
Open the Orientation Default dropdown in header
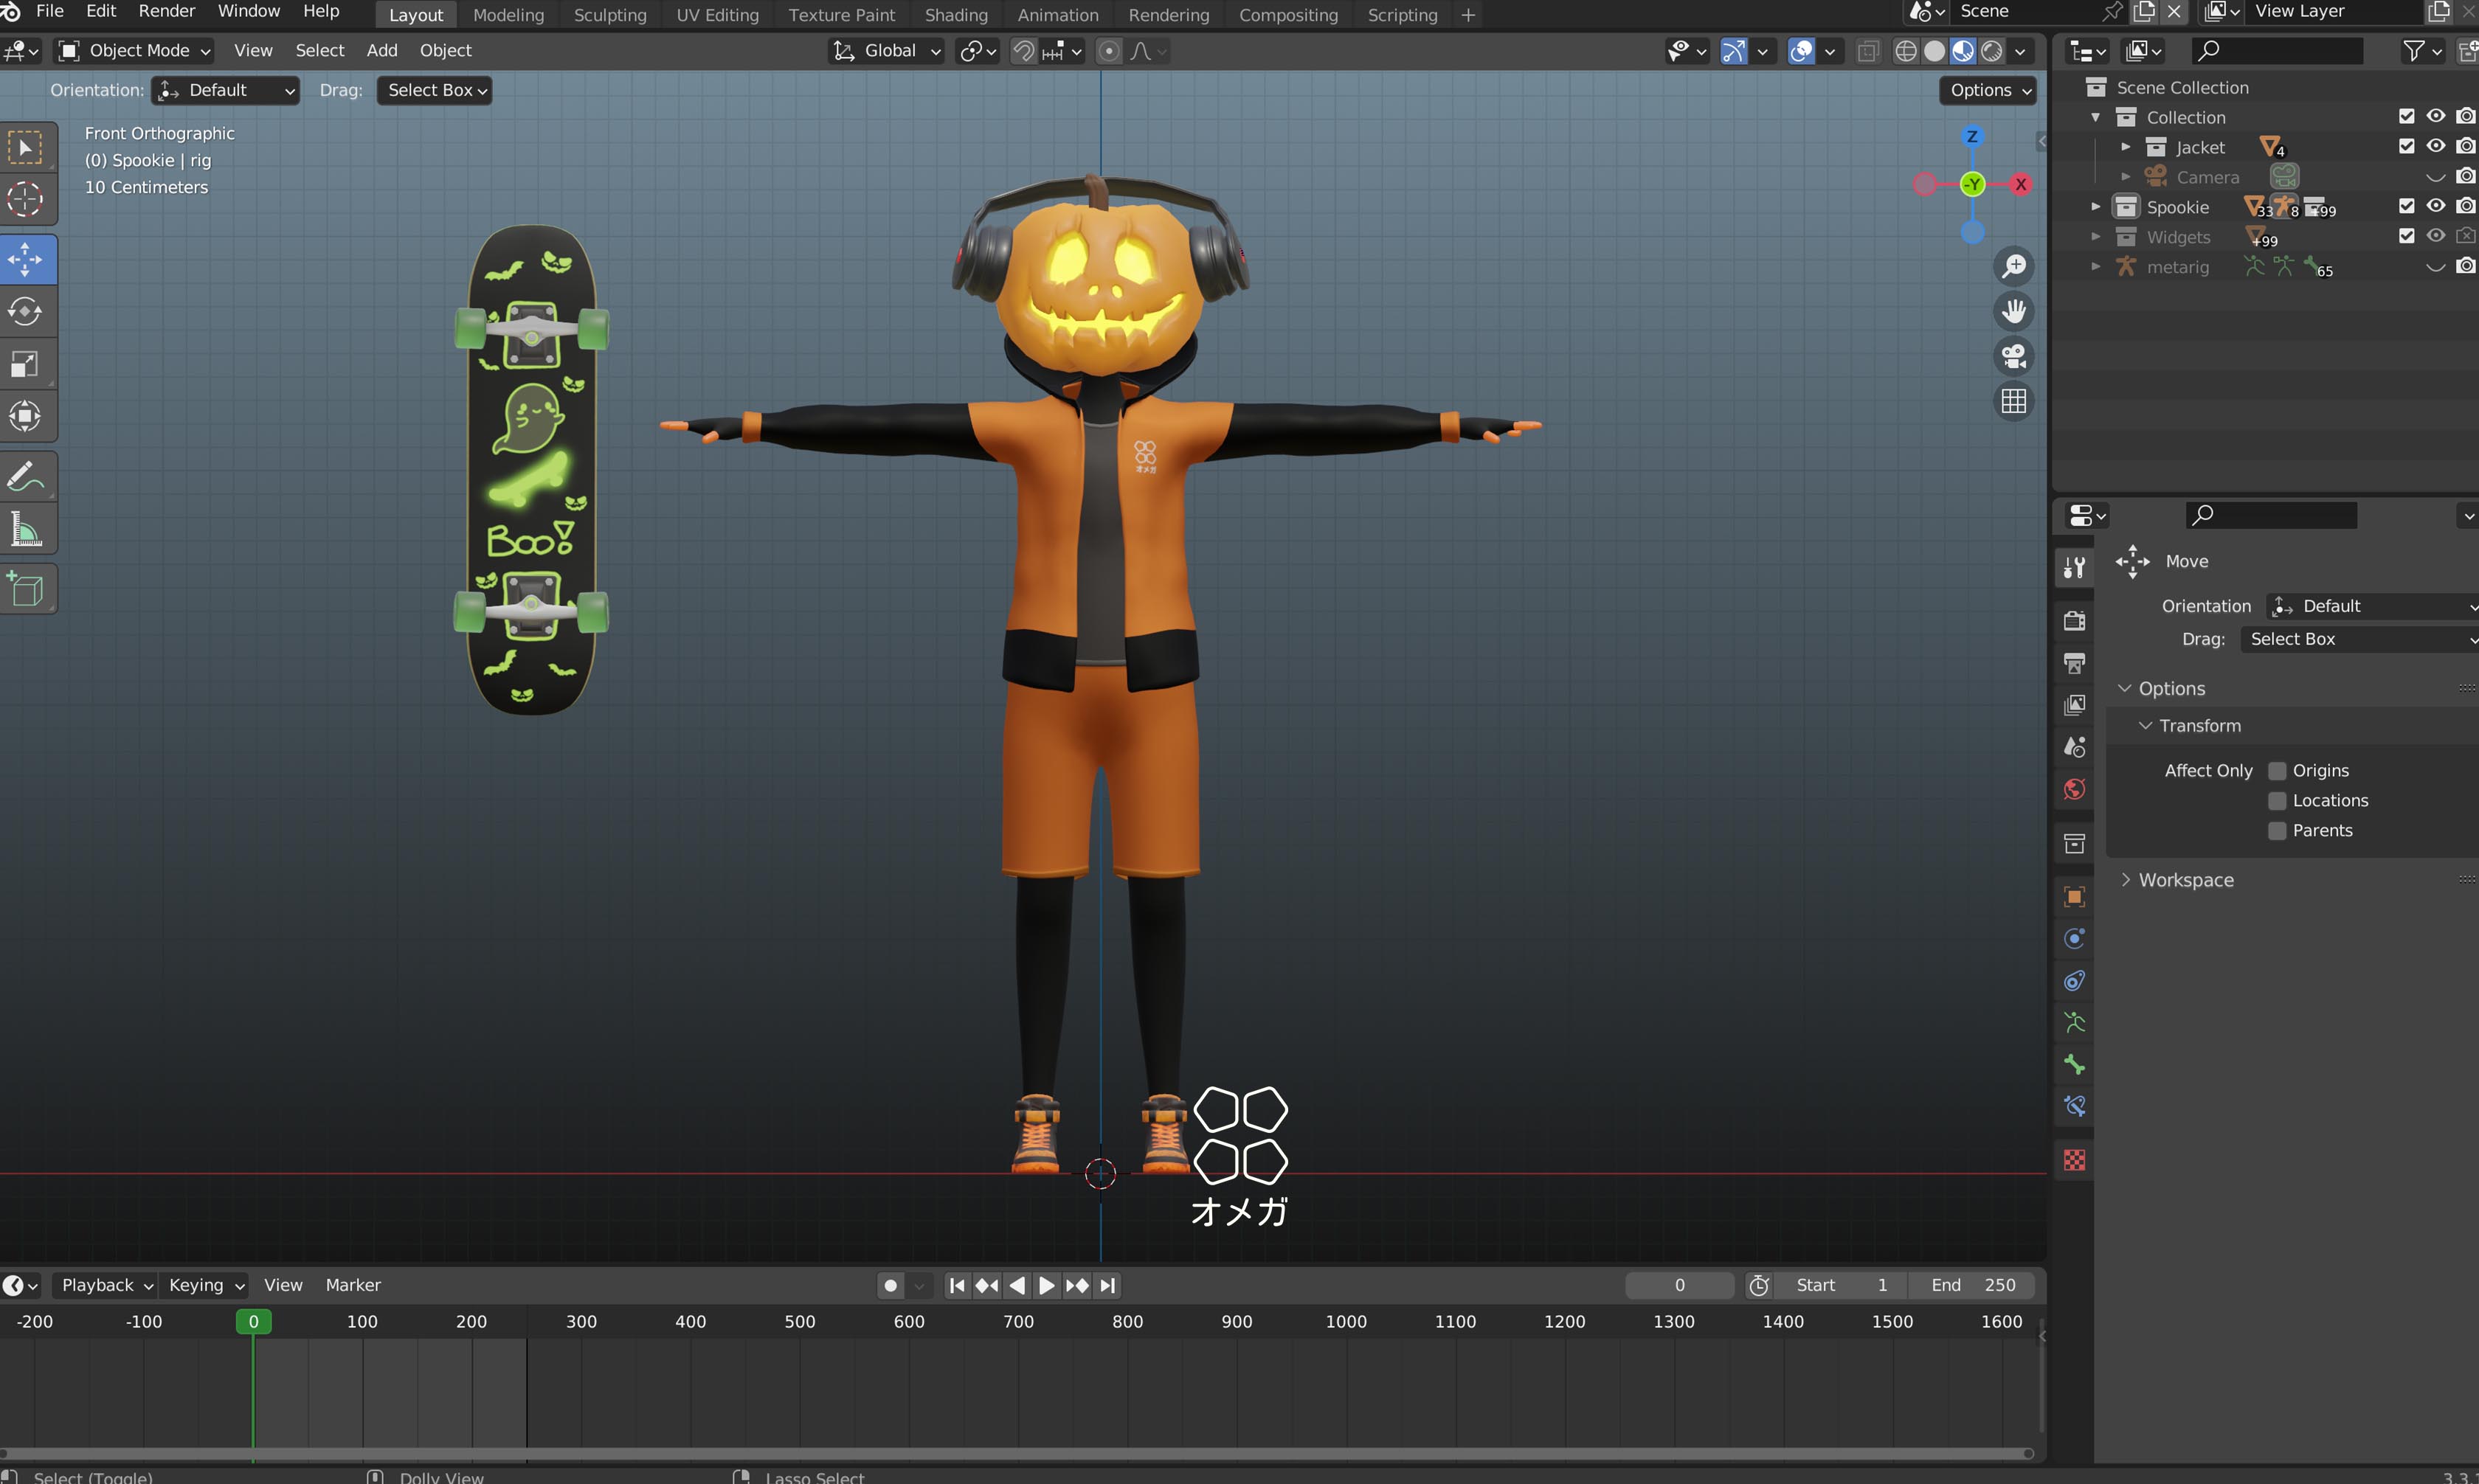(225, 90)
